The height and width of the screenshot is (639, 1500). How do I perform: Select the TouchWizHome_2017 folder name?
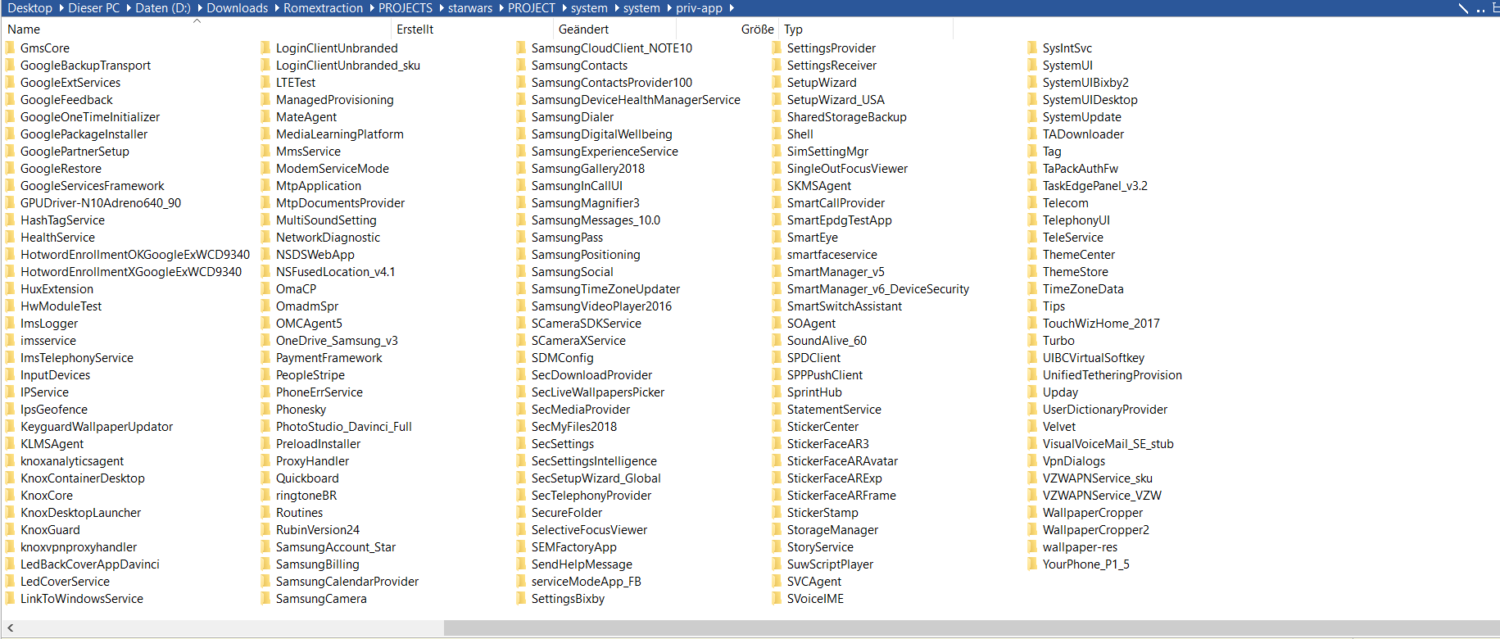tap(1101, 323)
